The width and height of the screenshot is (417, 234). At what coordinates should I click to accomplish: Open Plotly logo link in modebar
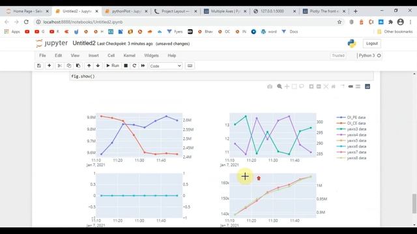pyautogui.click(x=367, y=86)
